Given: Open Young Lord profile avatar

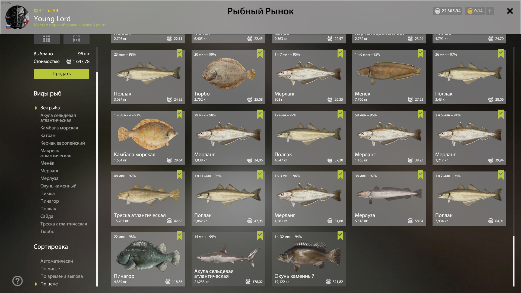Looking at the screenshot, I should [17, 17].
